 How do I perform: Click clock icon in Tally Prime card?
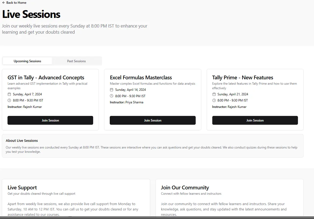click(214, 100)
